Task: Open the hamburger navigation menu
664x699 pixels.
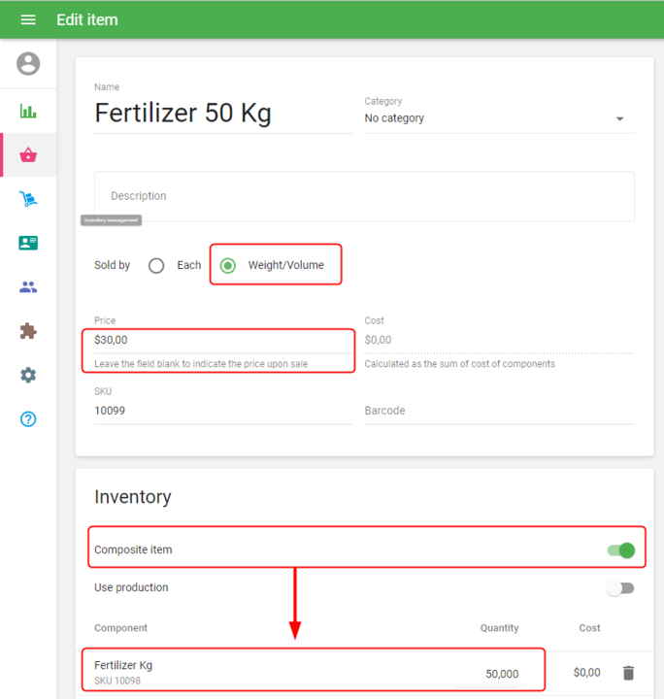Action: pos(28,19)
